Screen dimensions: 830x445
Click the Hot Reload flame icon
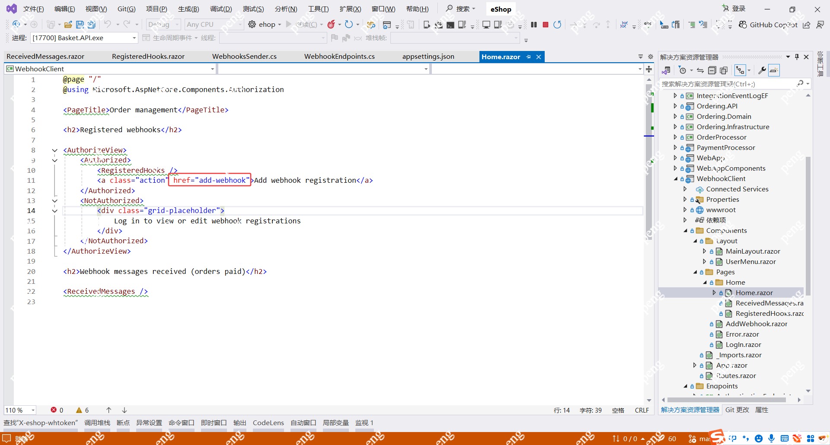(331, 25)
